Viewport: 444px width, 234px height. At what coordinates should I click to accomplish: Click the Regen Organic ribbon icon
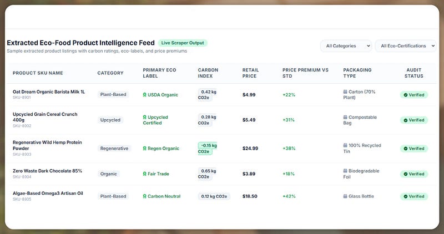(144, 148)
